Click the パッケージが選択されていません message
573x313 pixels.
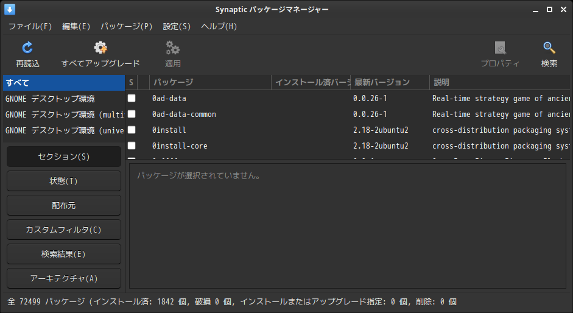click(199, 175)
